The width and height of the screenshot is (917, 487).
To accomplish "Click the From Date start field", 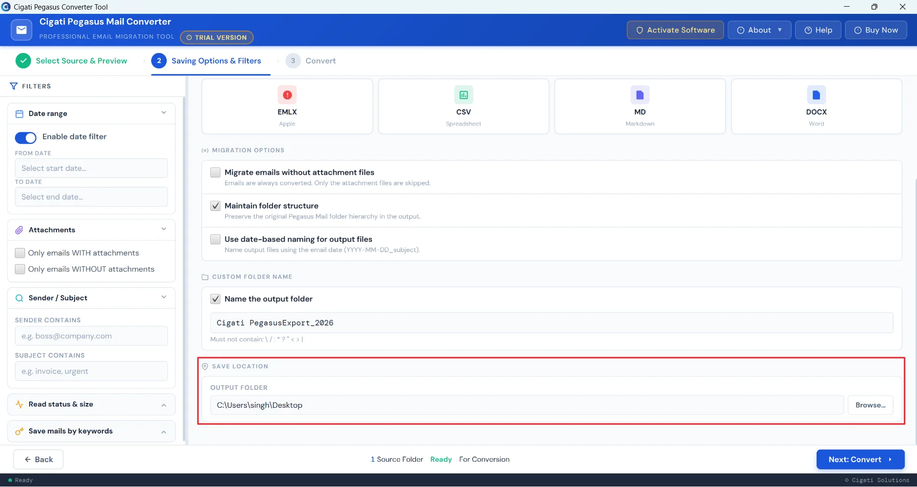I will (91, 168).
